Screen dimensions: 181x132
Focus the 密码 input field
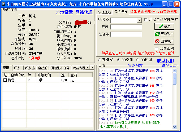point(126,27)
